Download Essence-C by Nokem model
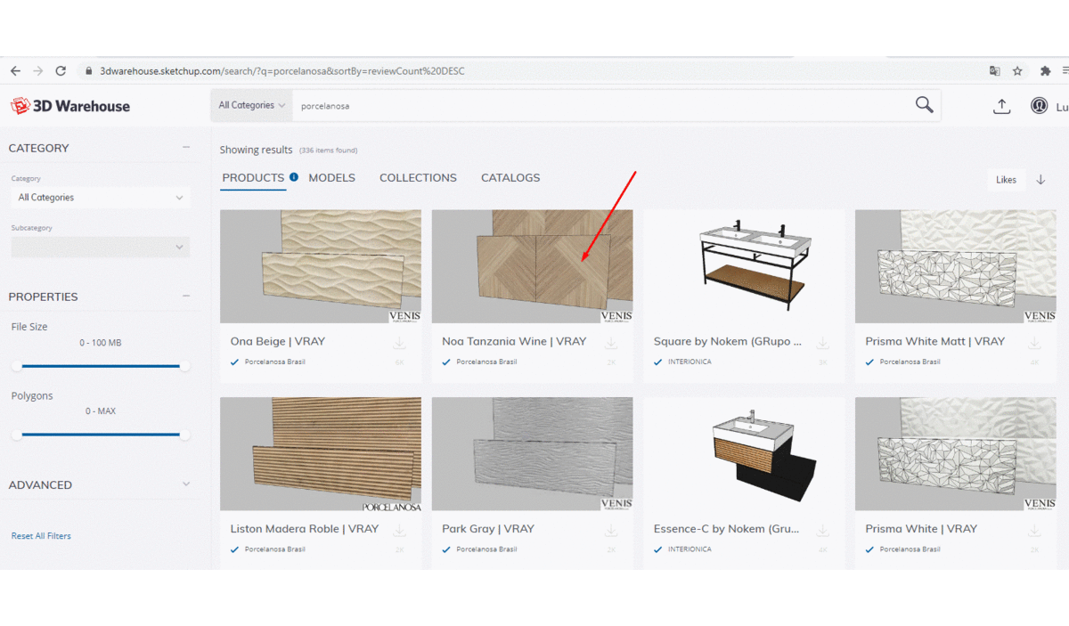 pos(823,530)
